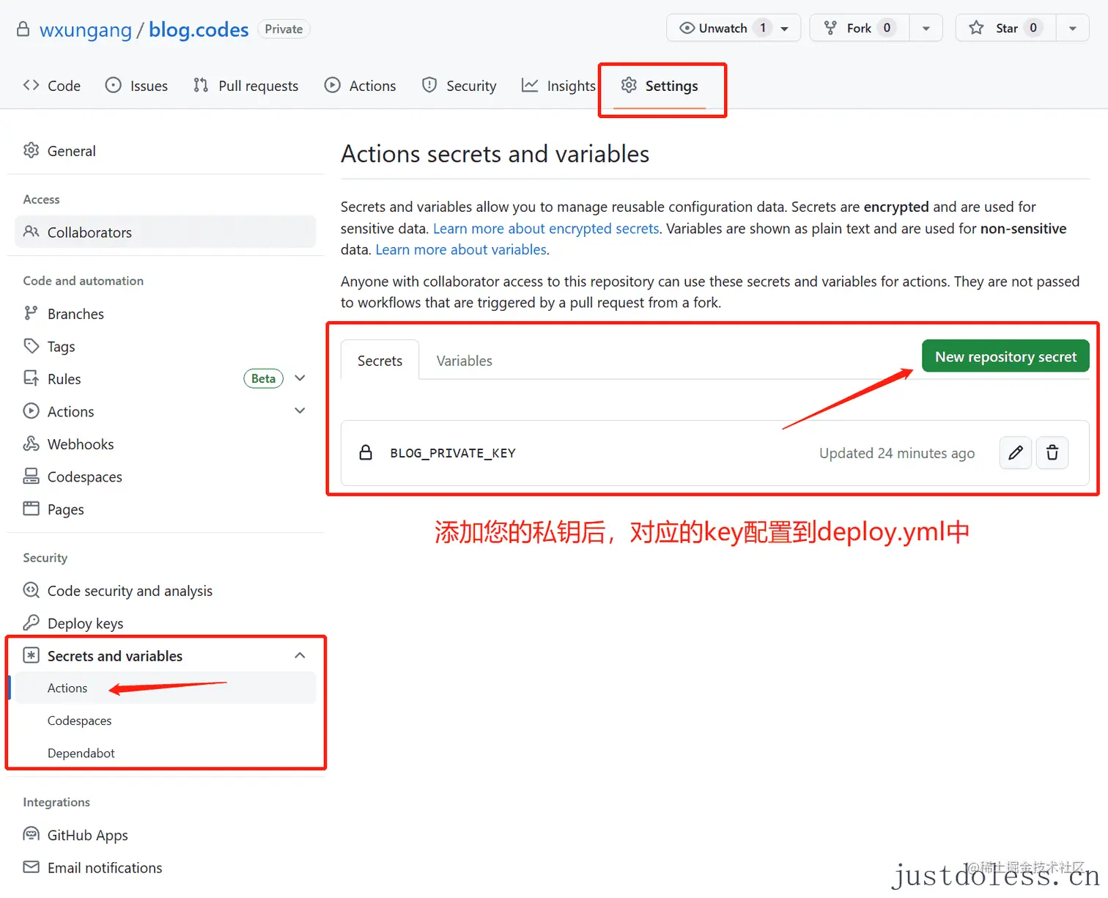The width and height of the screenshot is (1108, 898).
Task: Open Email notifications settings
Action: 104,867
